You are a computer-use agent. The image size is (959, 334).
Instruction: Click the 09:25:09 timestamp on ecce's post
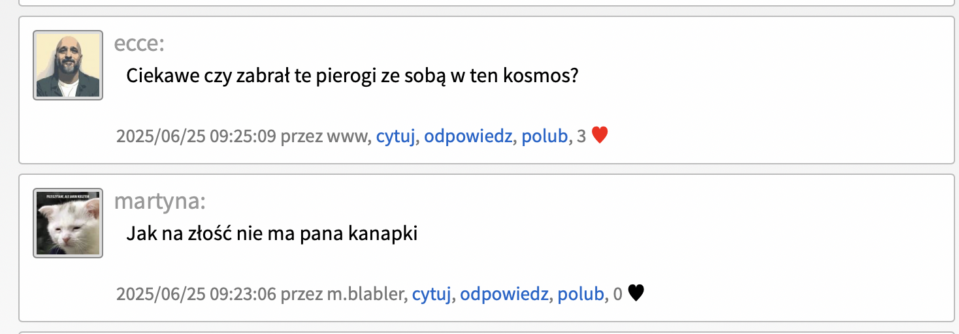tap(196, 137)
